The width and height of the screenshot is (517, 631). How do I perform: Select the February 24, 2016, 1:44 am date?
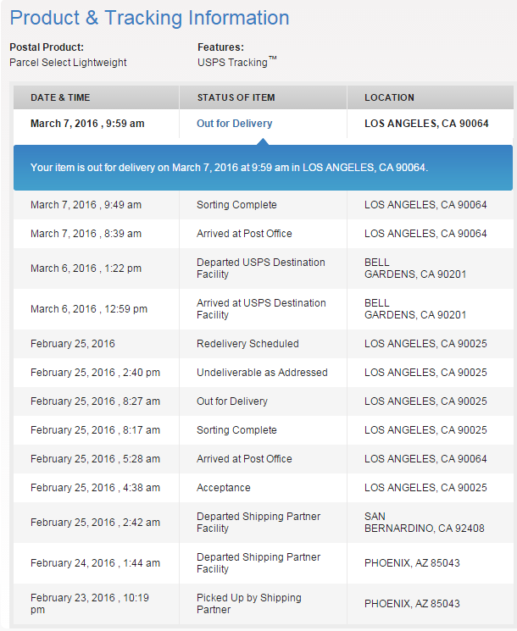[95, 563]
